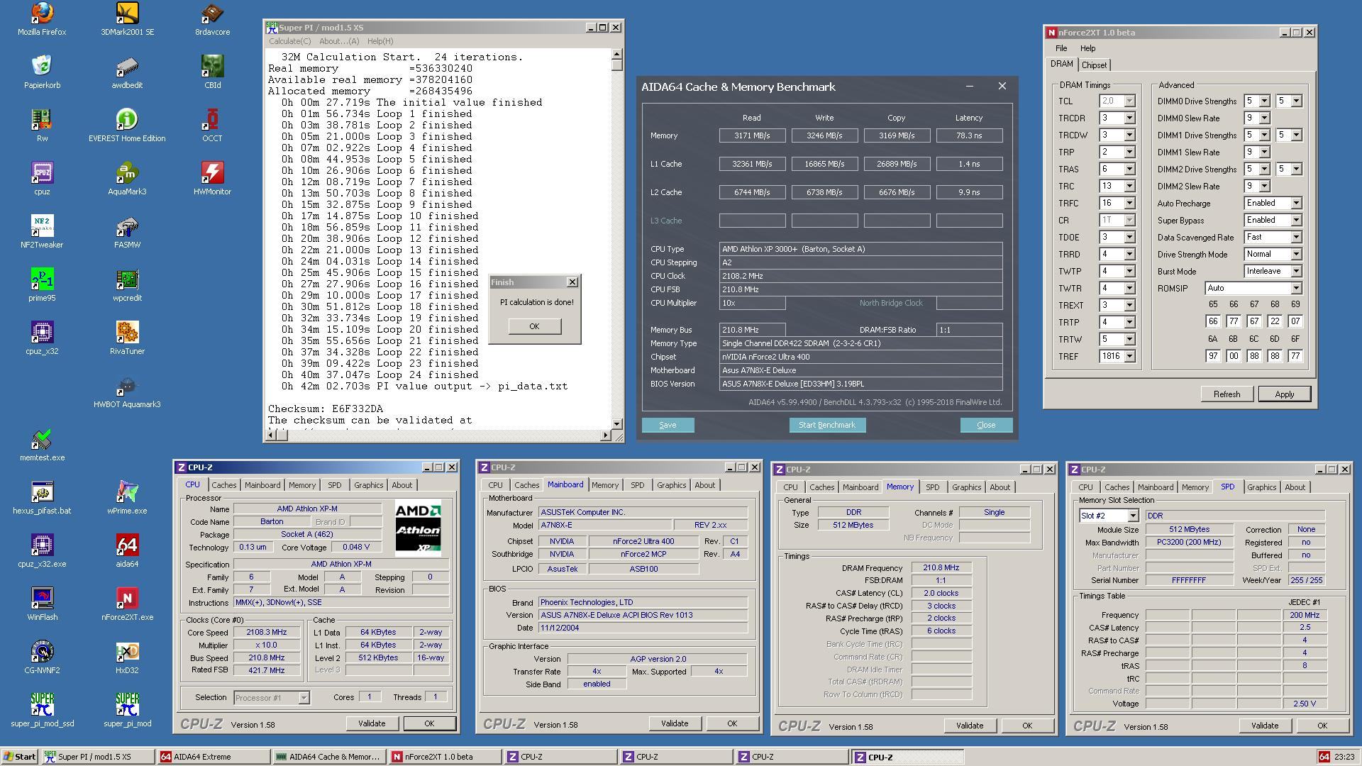Launch 8rdavcore desktop shortcut
The width and height of the screenshot is (1362, 766).
coord(212,19)
